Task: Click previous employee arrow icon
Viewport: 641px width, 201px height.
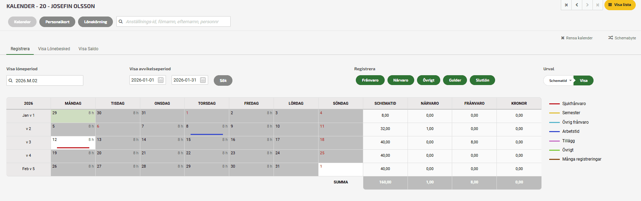Action: (577, 5)
